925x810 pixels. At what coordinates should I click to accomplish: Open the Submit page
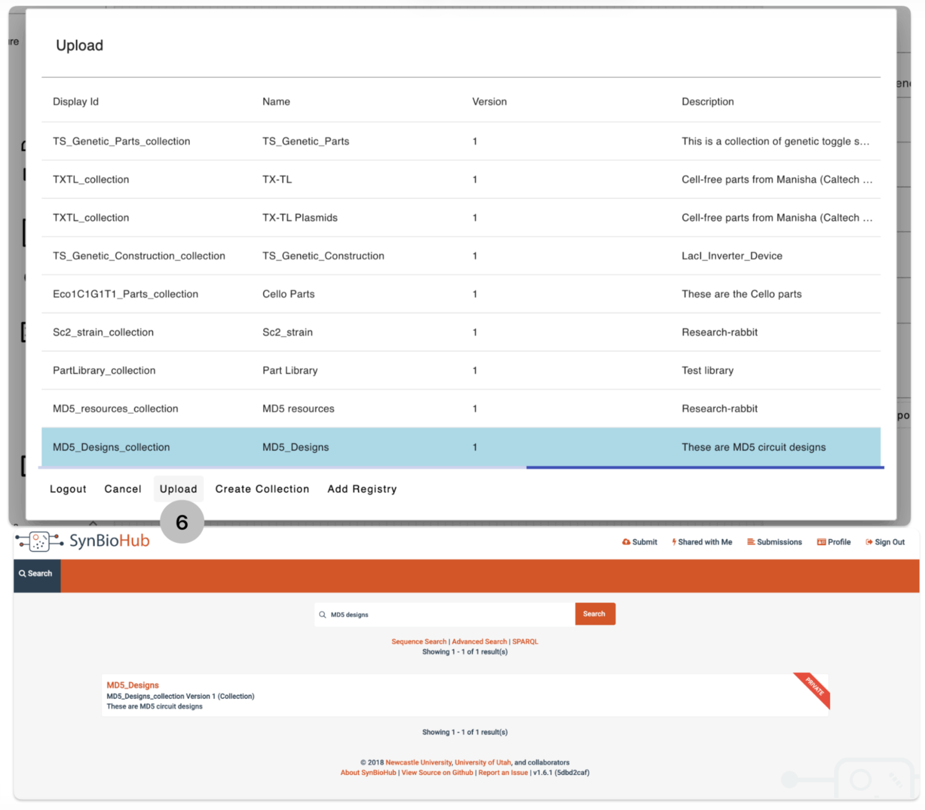pyautogui.click(x=639, y=542)
